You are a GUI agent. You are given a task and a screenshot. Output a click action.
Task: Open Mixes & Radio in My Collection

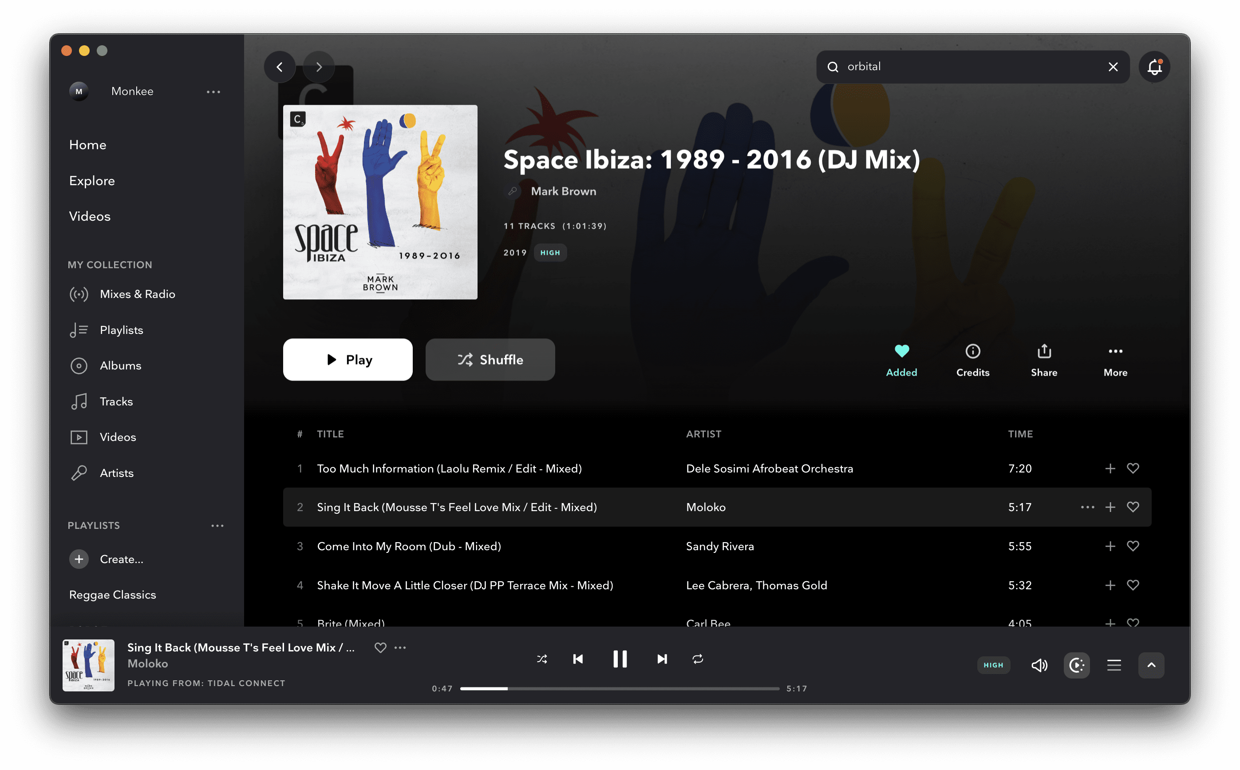click(x=138, y=294)
